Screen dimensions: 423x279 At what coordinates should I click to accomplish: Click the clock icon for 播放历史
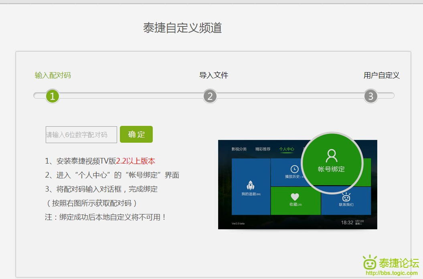(x=294, y=169)
